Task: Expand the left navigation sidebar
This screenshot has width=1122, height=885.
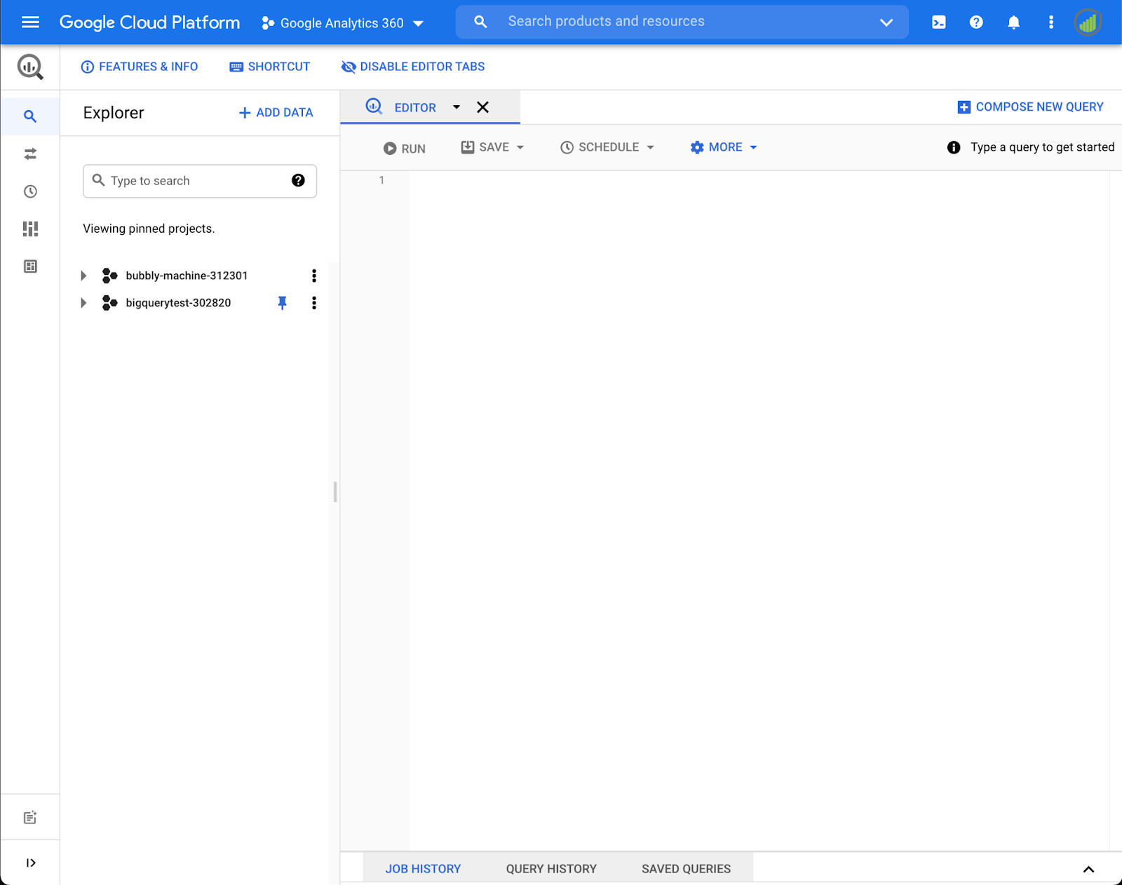Action: 30,863
